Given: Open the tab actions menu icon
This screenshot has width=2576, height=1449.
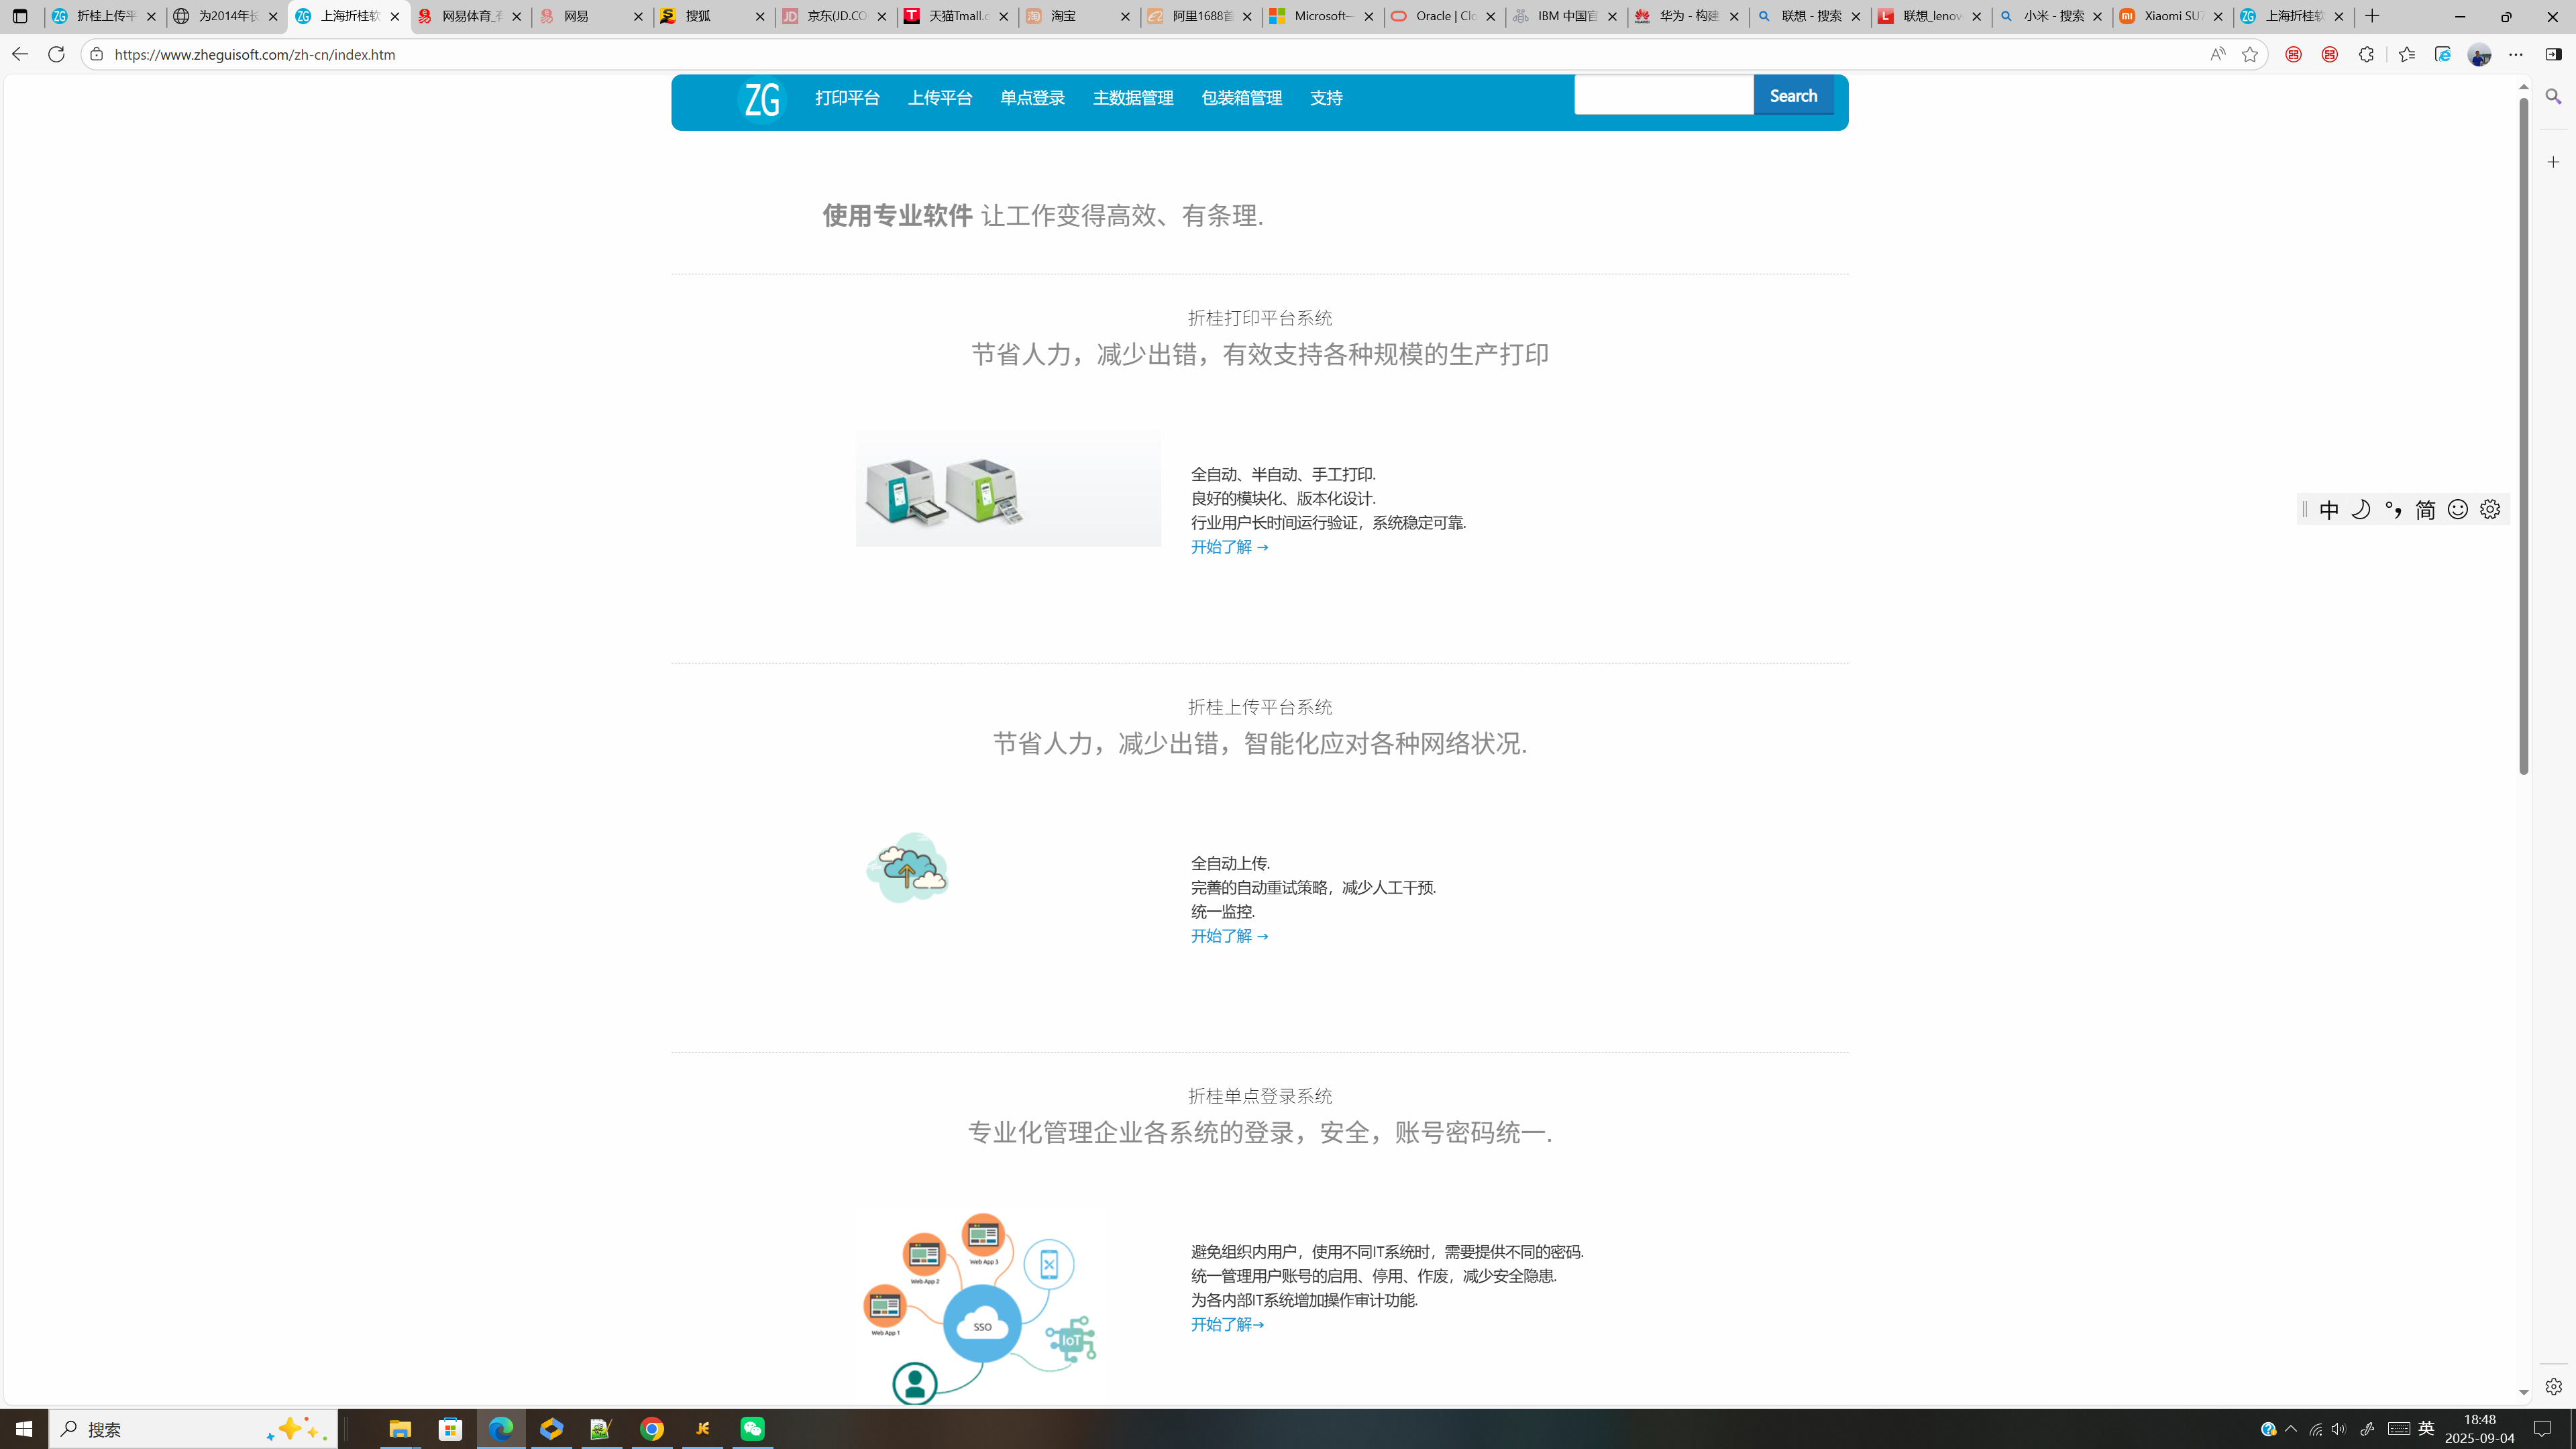Looking at the screenshot, I should pyautogui.click(x=19, y=16).
